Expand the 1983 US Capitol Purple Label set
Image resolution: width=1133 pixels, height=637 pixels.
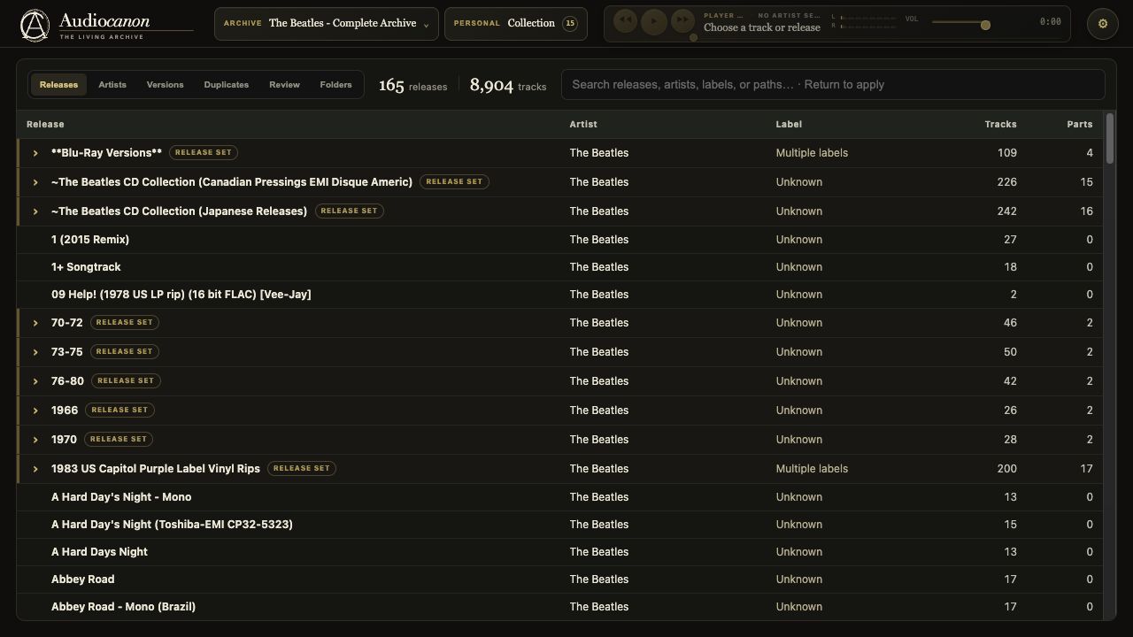(35, 469)
